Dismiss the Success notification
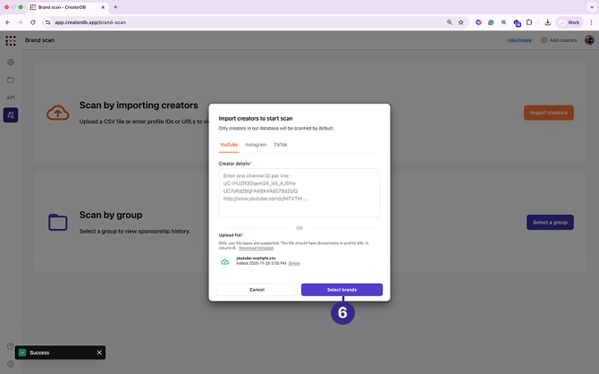Viewport: 599px width, 374px height. pos(99,353)
